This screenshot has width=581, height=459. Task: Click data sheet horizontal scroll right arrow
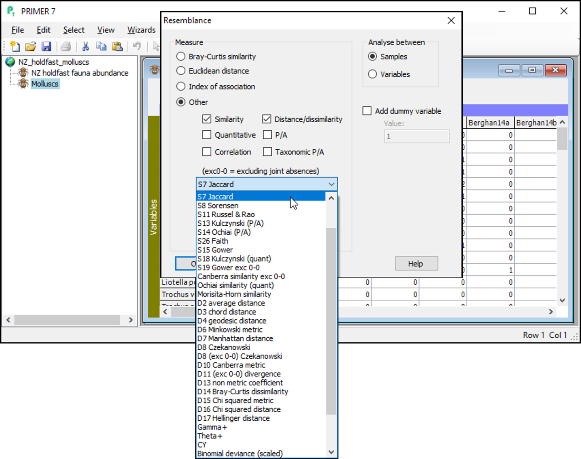(x=551, y=312)
